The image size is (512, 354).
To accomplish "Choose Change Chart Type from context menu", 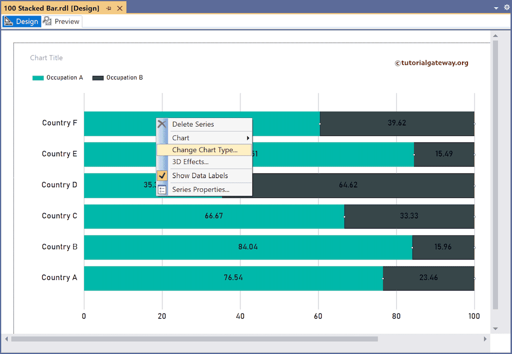I will pyautogui.click(x=204, y=150).
